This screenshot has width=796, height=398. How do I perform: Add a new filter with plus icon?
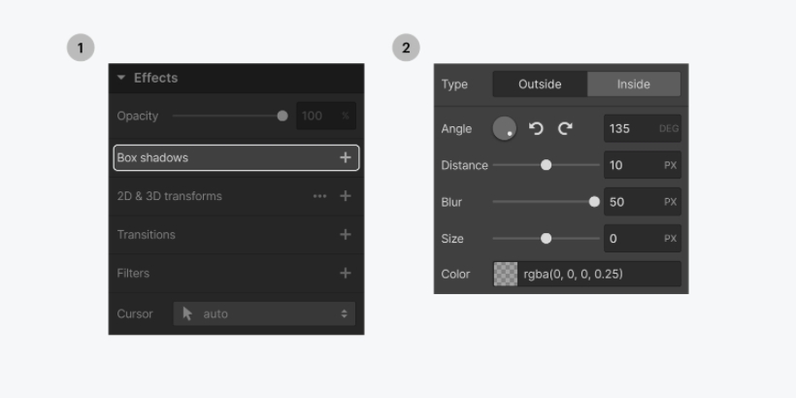(x=345, y=274)
